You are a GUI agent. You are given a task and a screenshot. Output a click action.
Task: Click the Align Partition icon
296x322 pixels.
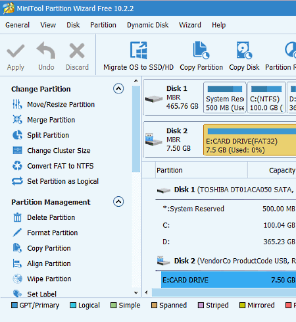click(17, 263)
